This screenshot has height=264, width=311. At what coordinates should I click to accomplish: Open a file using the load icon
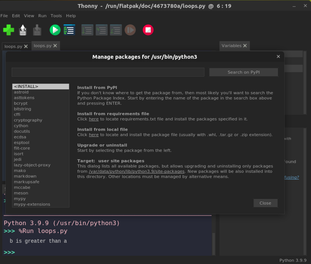tap(23, 30)
